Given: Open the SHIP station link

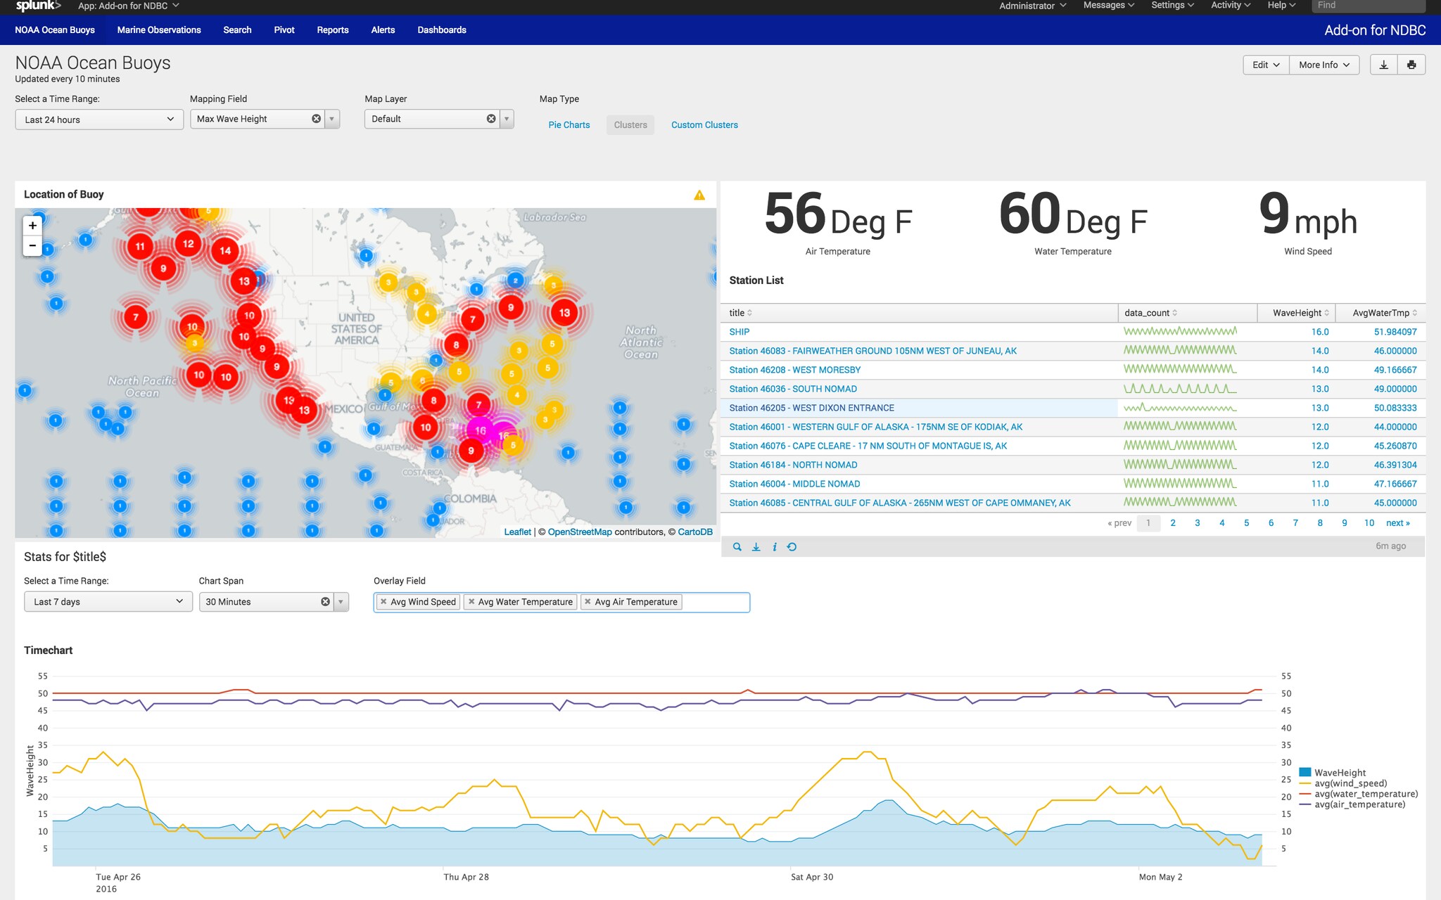Looking at the screenshot, I should click(739, 332).
